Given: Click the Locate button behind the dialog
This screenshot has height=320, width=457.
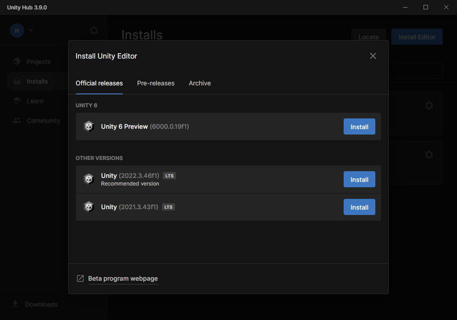Looking at the screenshot, I should 368,37.
